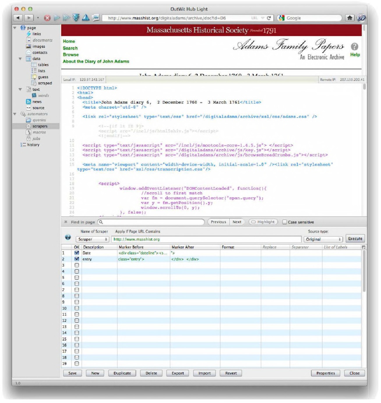Open the Source type Original dropdown
This screenshot has width=381, height=403.
point(323,239)
